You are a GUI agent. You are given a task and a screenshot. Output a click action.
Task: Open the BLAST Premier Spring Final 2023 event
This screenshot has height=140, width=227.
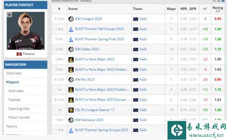pyautogui.click(x=100, y=39)
